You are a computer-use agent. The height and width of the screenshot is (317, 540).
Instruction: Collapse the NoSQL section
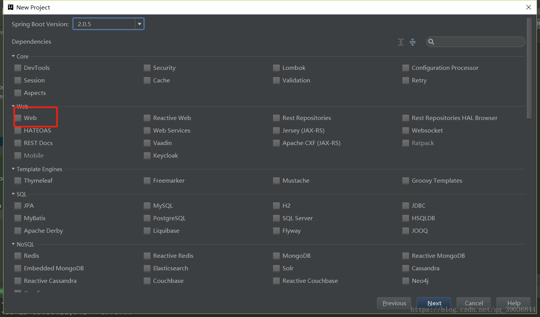click(x=13, y=244)
